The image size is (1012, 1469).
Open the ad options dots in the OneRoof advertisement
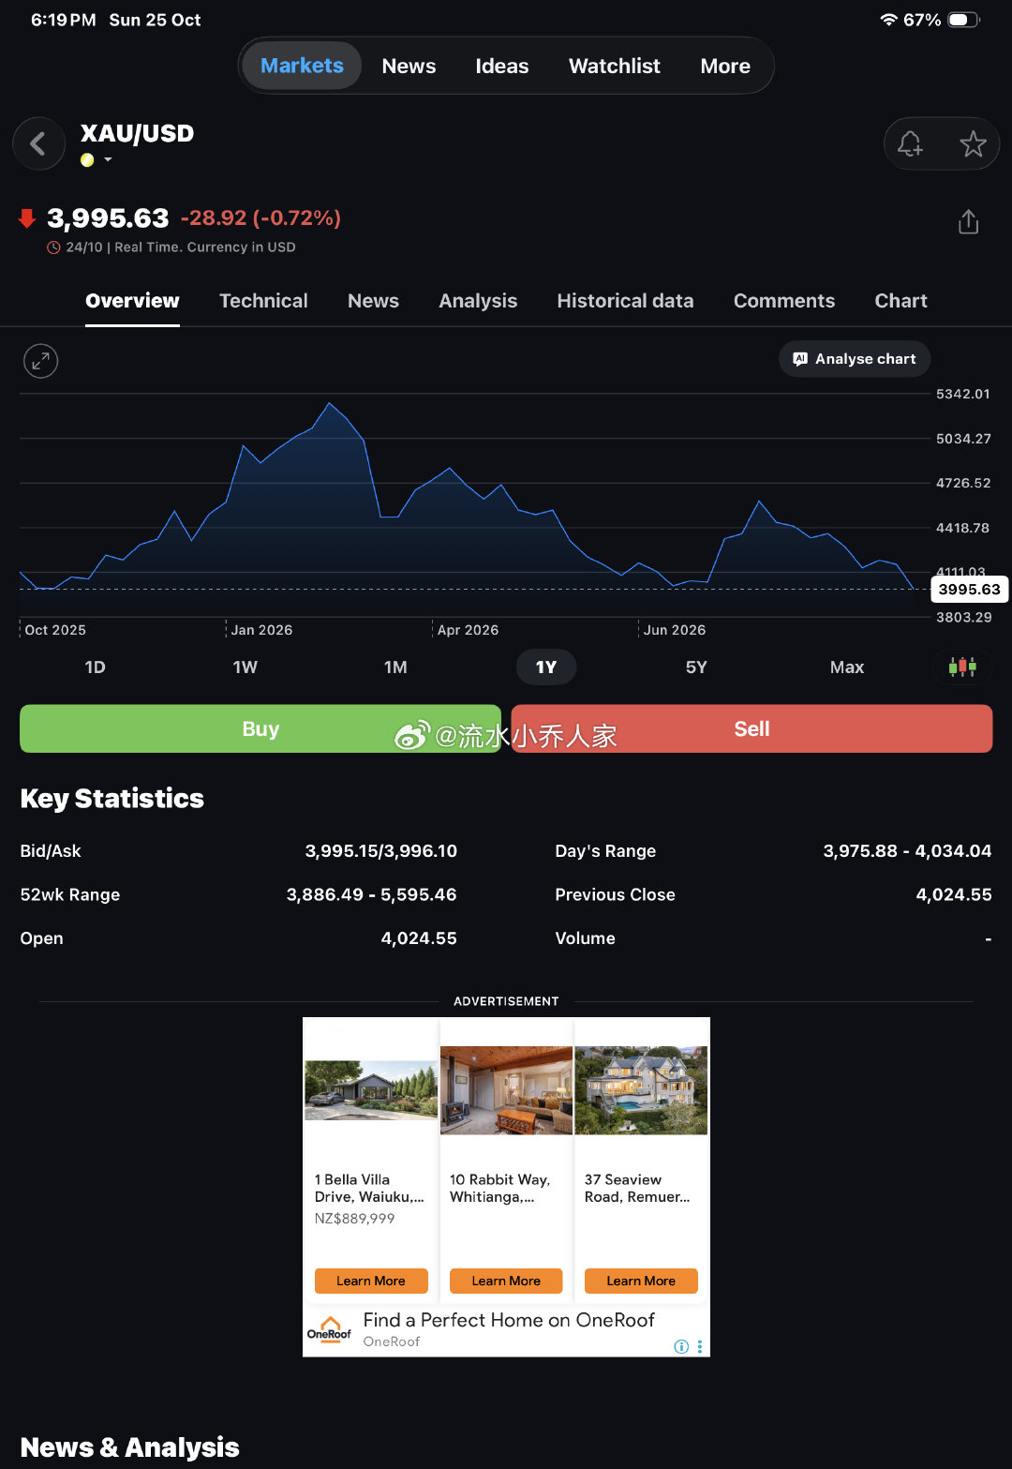700,1346
